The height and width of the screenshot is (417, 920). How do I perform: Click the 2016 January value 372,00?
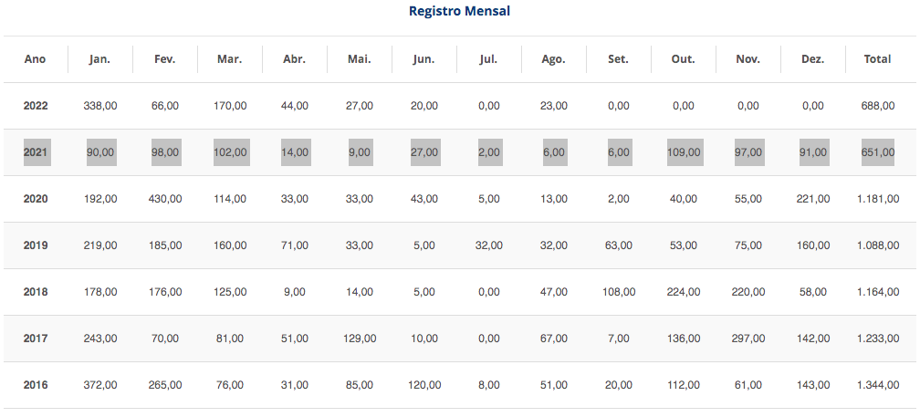tap(100, 385)
